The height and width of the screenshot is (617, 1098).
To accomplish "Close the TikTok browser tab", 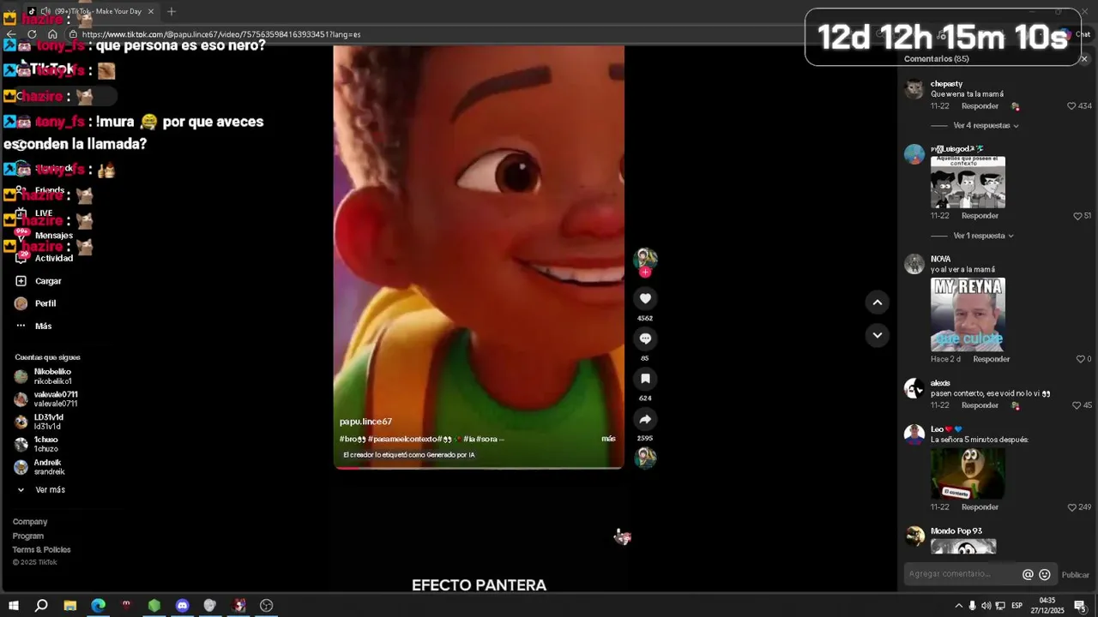I will [151, 11].
